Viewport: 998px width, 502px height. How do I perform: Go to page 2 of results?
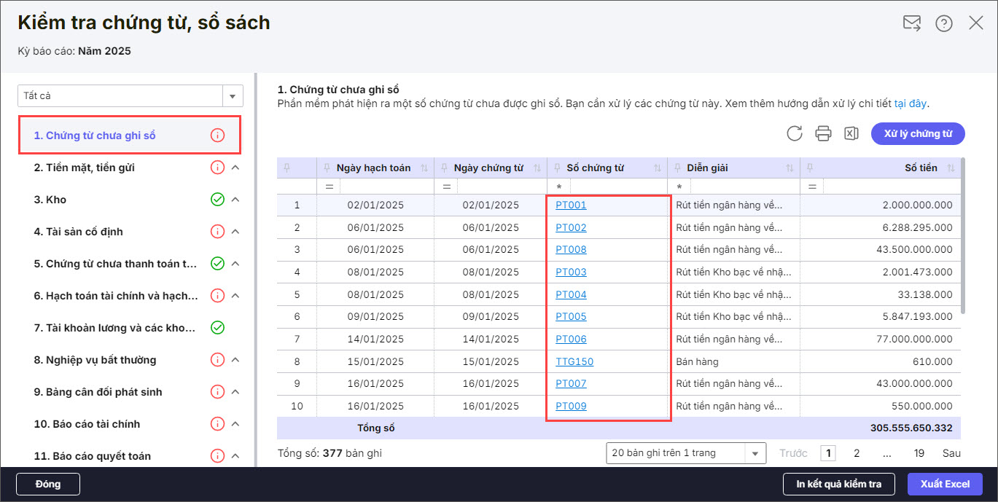tap(857, 453)
